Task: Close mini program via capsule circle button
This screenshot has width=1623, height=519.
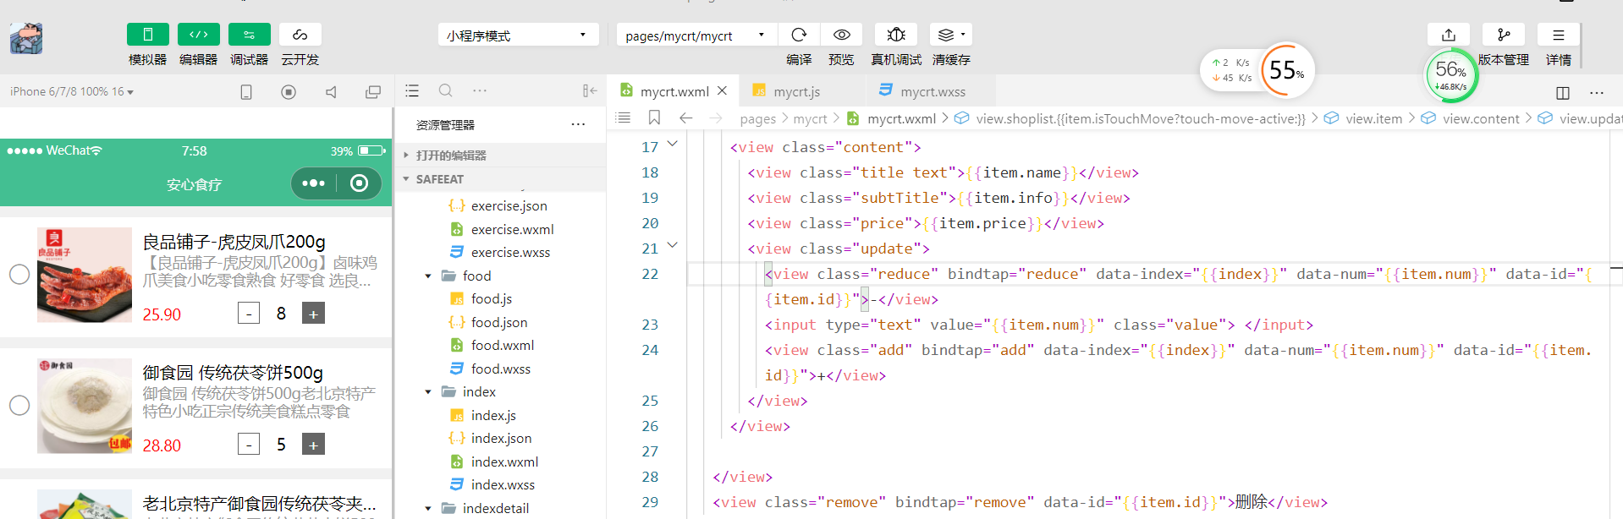Action: [x=359, y=183]
